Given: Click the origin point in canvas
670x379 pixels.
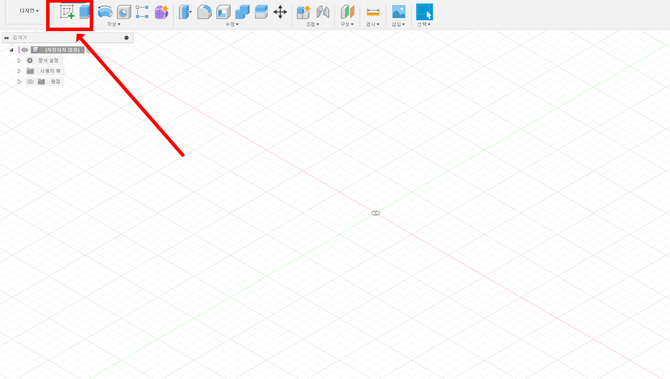Looking at the screenshot, I should 375,213.
